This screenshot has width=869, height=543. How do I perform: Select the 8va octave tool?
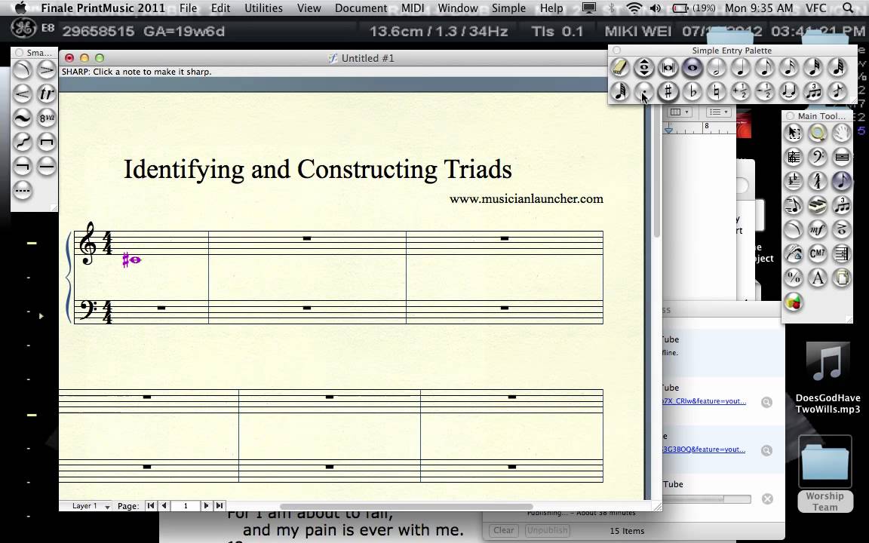pyautogui.click(x=47, y=118)
